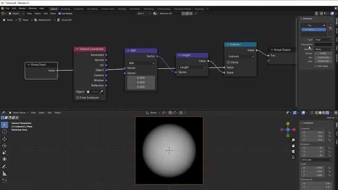Select the Annotate tool in viewport
Image resolution: width=338 pixels, height=190 pixels.
pos(4,167)
